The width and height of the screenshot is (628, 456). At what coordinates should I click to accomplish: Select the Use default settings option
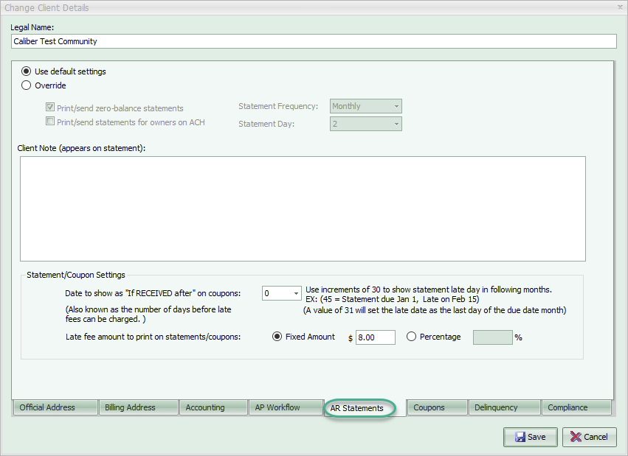coord(25,71)
